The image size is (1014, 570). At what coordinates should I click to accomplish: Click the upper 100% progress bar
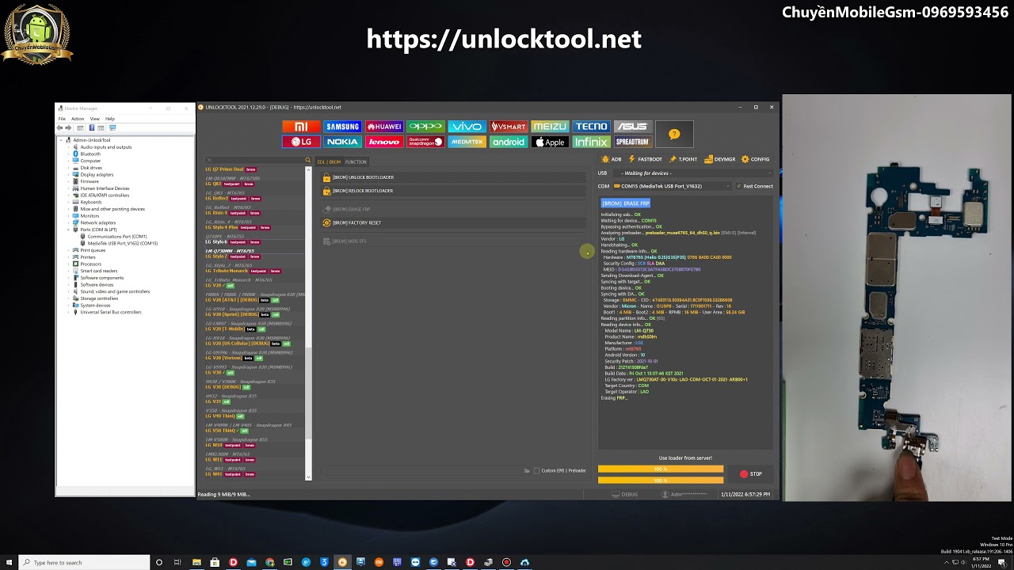coord(661,469)
